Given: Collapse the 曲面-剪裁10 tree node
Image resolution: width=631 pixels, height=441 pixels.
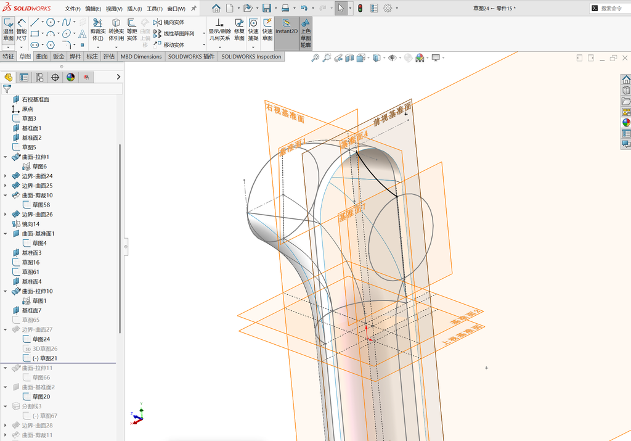Looking at the screenshot, I should click(x=5, y=196).
